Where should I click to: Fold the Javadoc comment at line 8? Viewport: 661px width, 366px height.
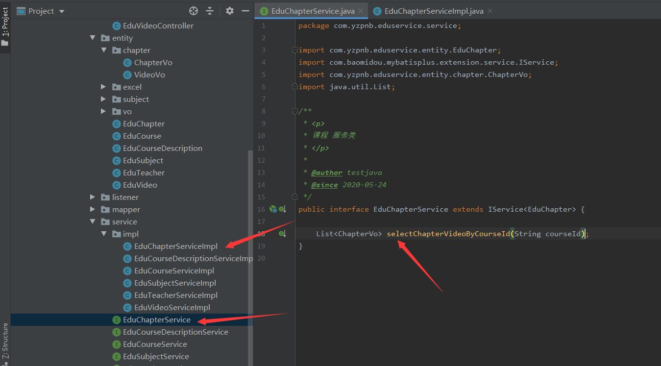tap(295, 111)
